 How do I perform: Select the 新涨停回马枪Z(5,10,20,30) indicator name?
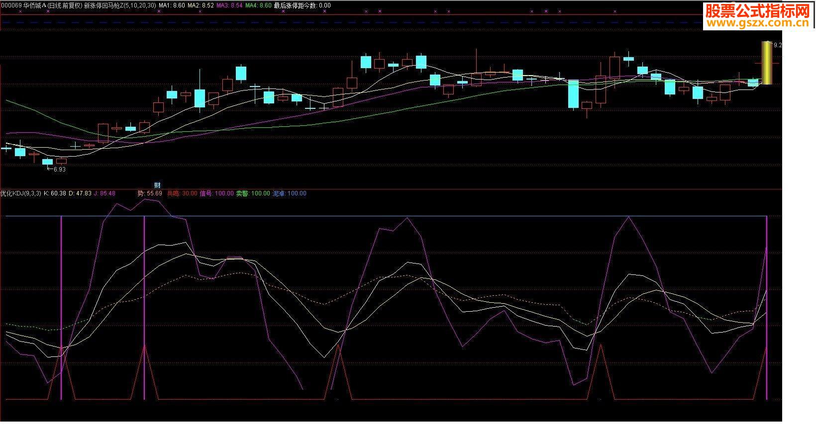pyautogui.click(x=120, y=5)
